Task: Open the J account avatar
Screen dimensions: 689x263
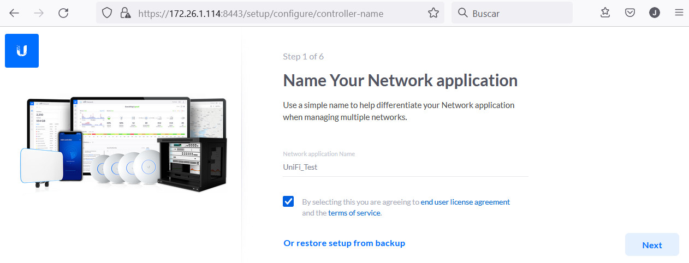Action: pyautogui.click(x=655, y=13)
